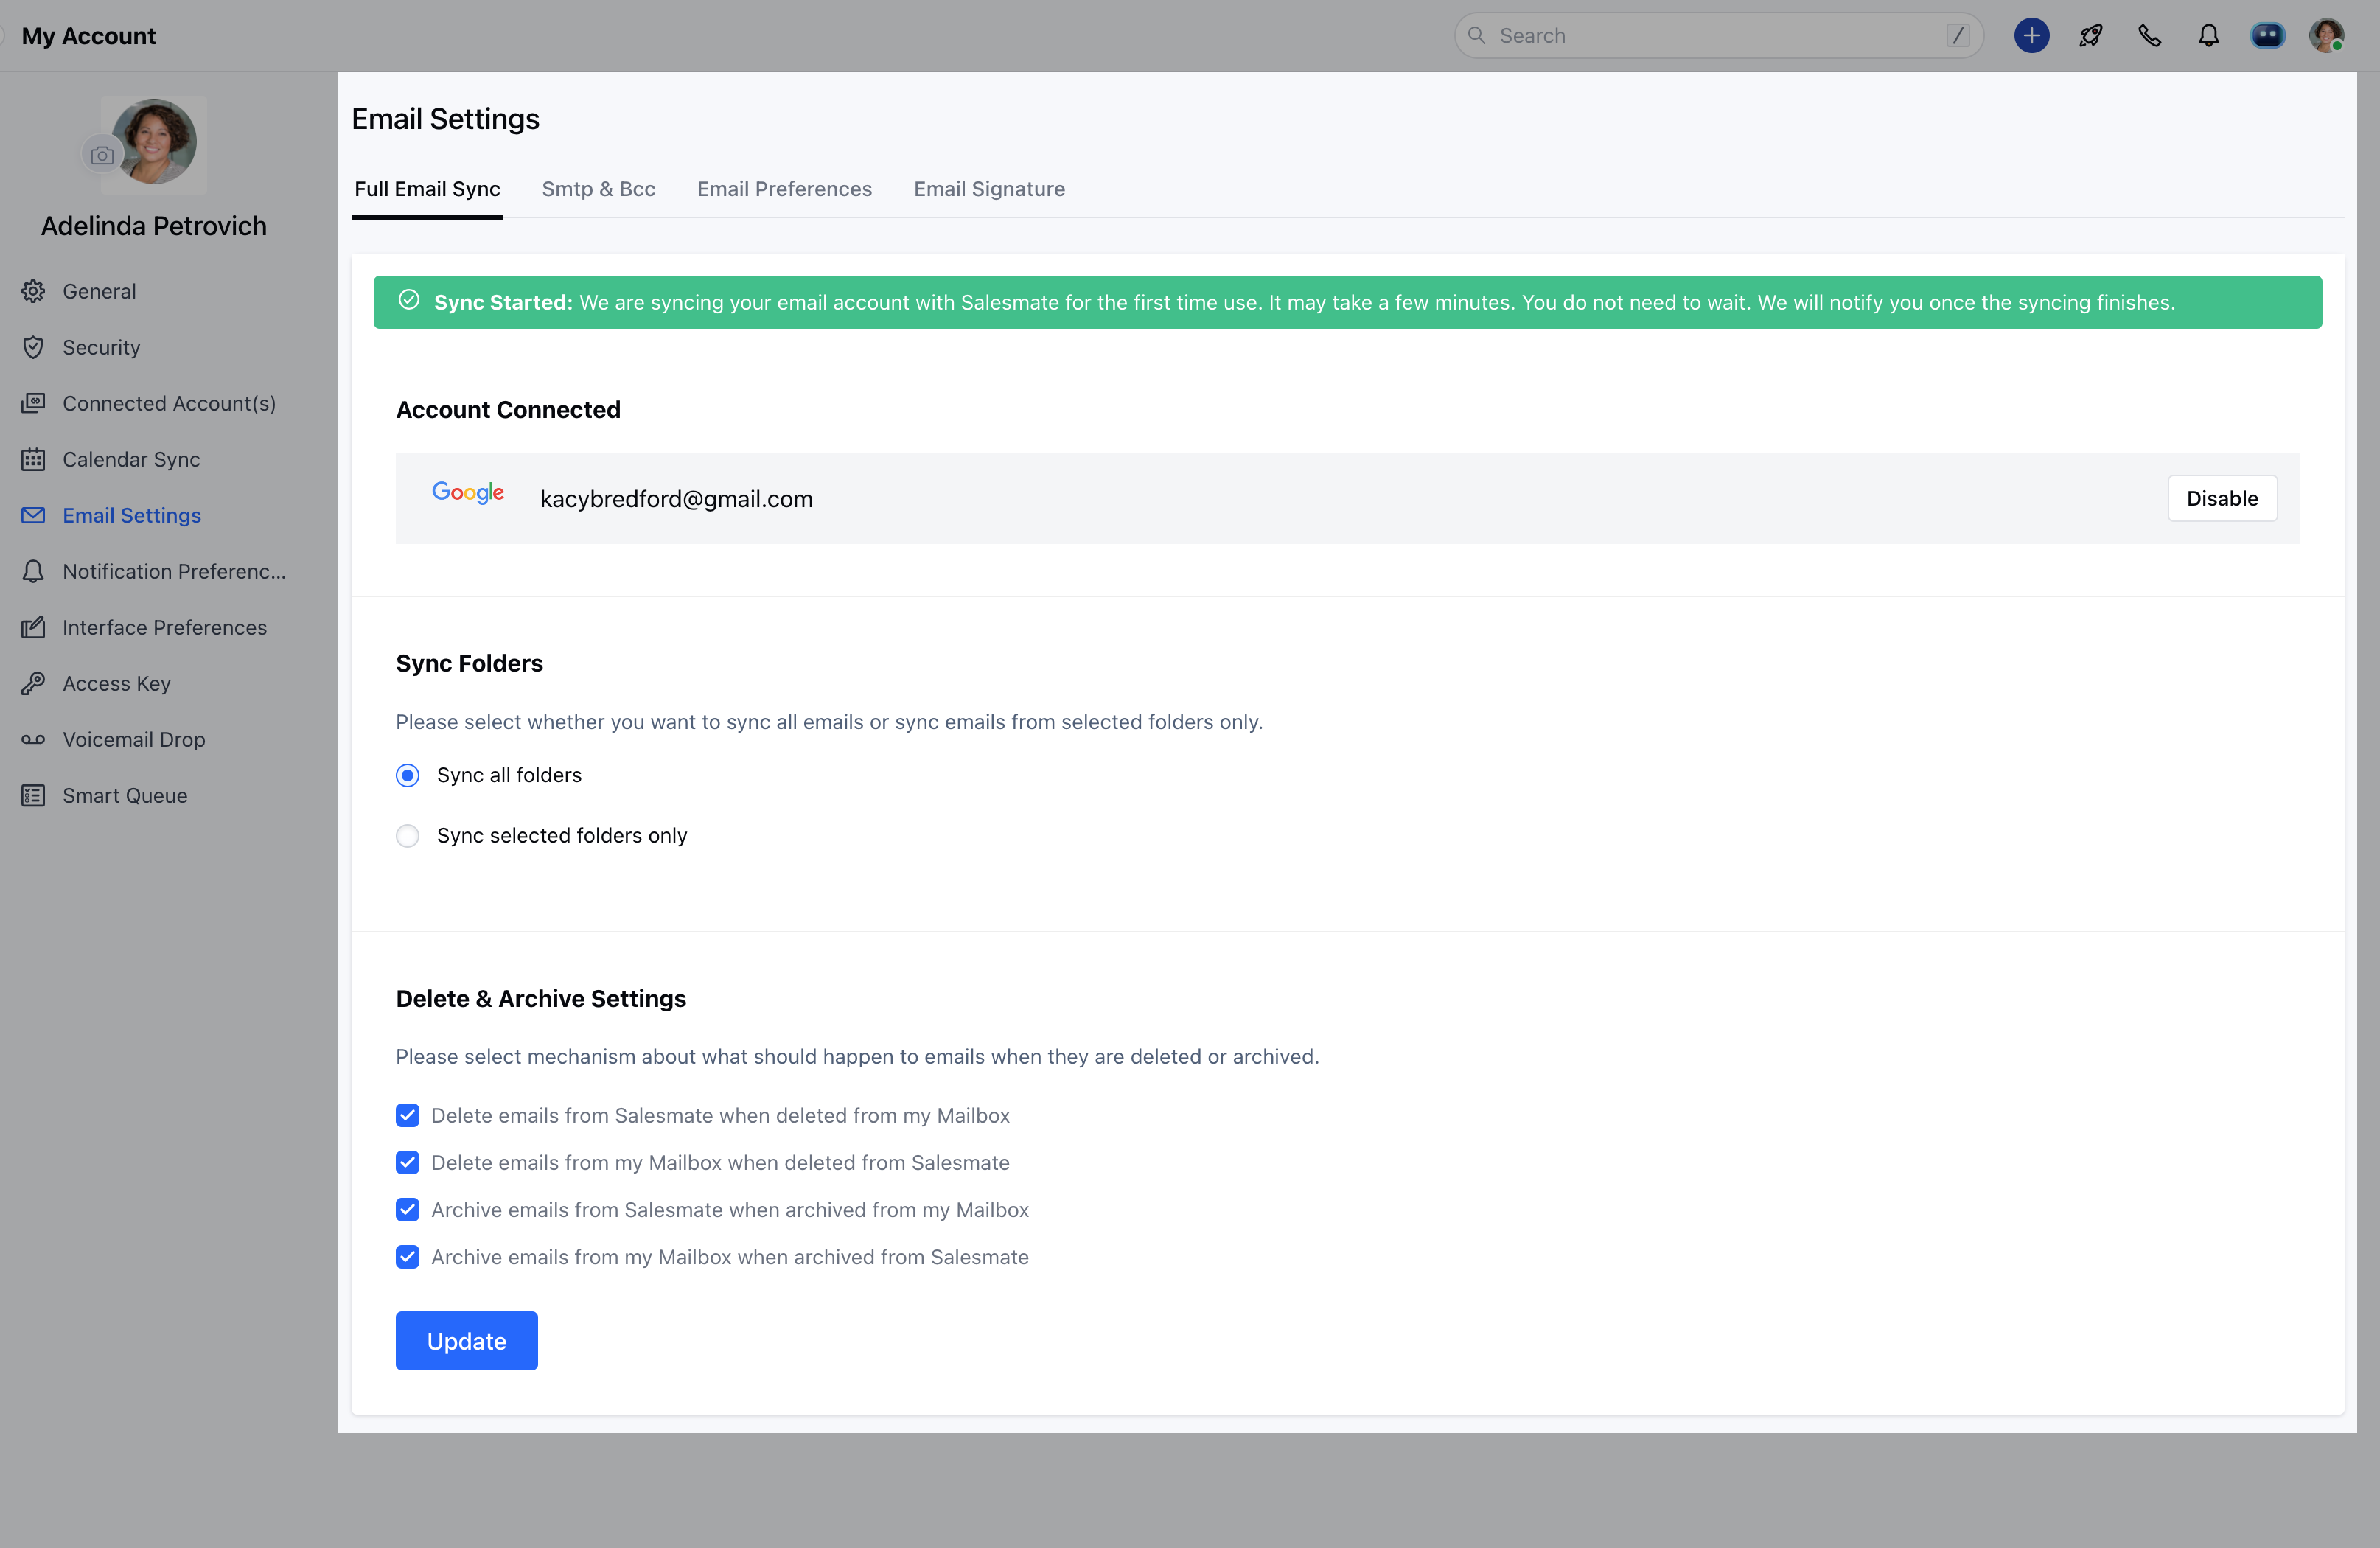
Task: Go to Security settings
Action: coord(101,347)
